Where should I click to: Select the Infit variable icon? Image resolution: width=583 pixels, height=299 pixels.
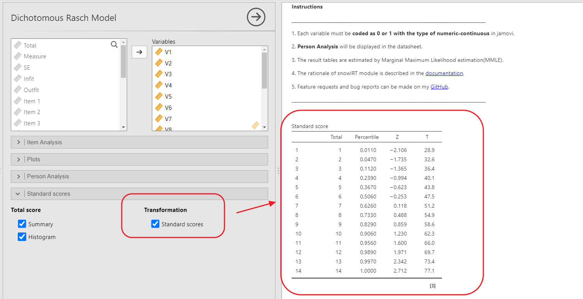pos(18,79)
